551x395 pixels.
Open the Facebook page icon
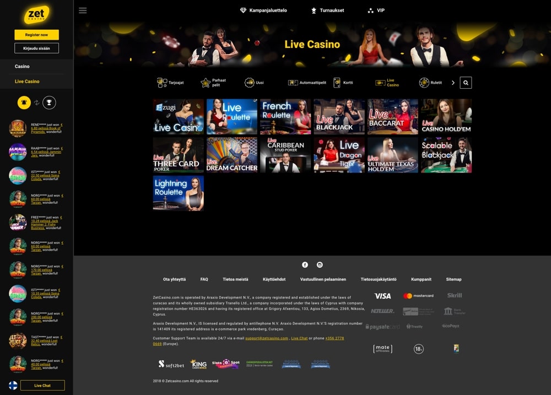pos(305,264)
